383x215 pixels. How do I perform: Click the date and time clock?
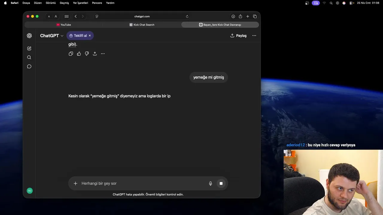coord(368,3)
